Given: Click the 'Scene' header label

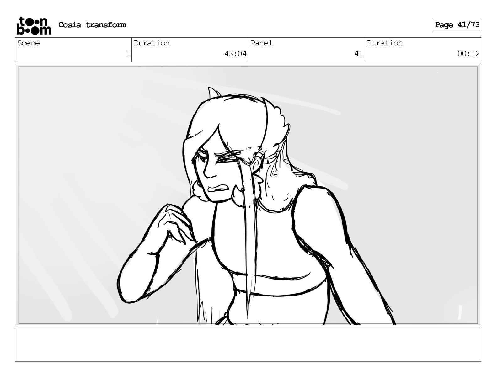Looking at the screenshot, I should coord(29,43).
